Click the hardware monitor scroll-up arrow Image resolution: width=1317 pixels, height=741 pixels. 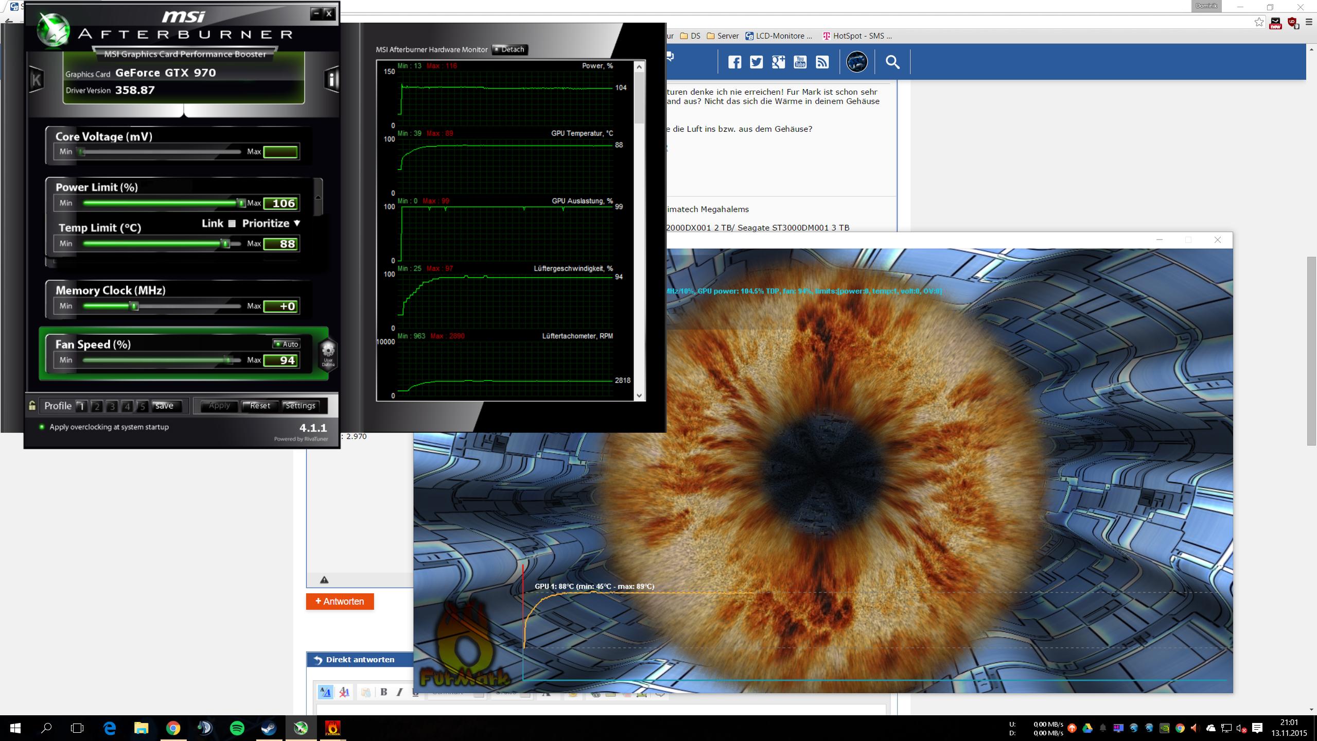coord(639,66)
